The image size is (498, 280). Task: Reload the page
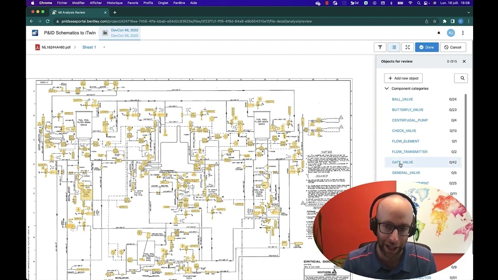click(47, 21)
